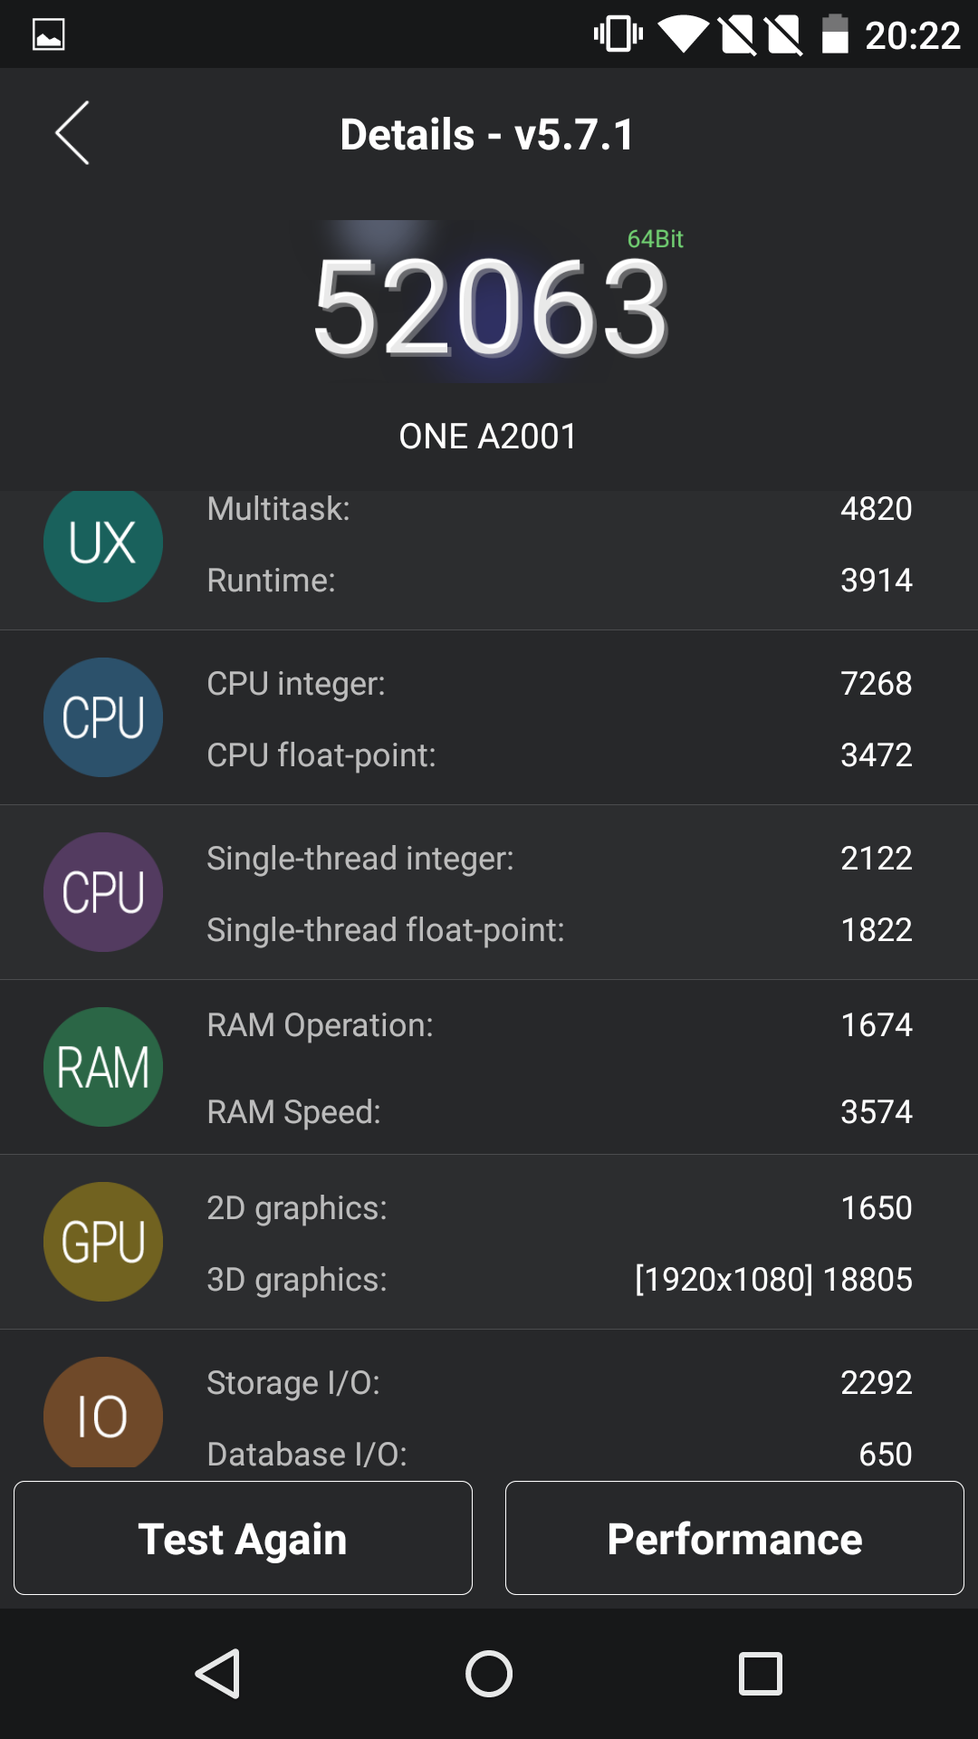The height and width of the screenshot is (1739, 978).
Task: Tap the vibrate mode icon in status bar
Action: pos(618,34)
